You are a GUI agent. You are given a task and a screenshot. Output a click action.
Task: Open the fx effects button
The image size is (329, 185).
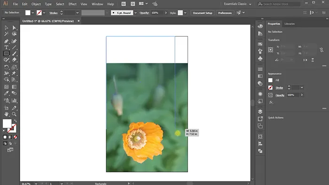(x=271, y=102)
